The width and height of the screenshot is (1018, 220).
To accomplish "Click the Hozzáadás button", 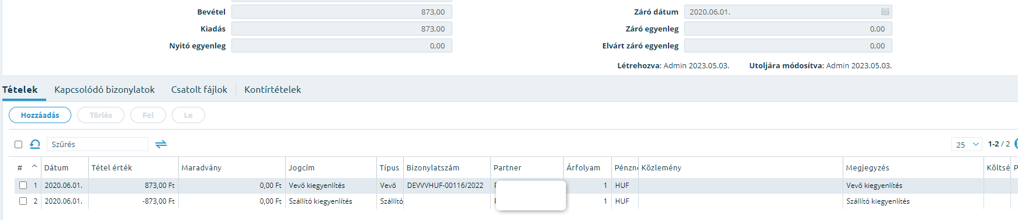I will [40, 115].
